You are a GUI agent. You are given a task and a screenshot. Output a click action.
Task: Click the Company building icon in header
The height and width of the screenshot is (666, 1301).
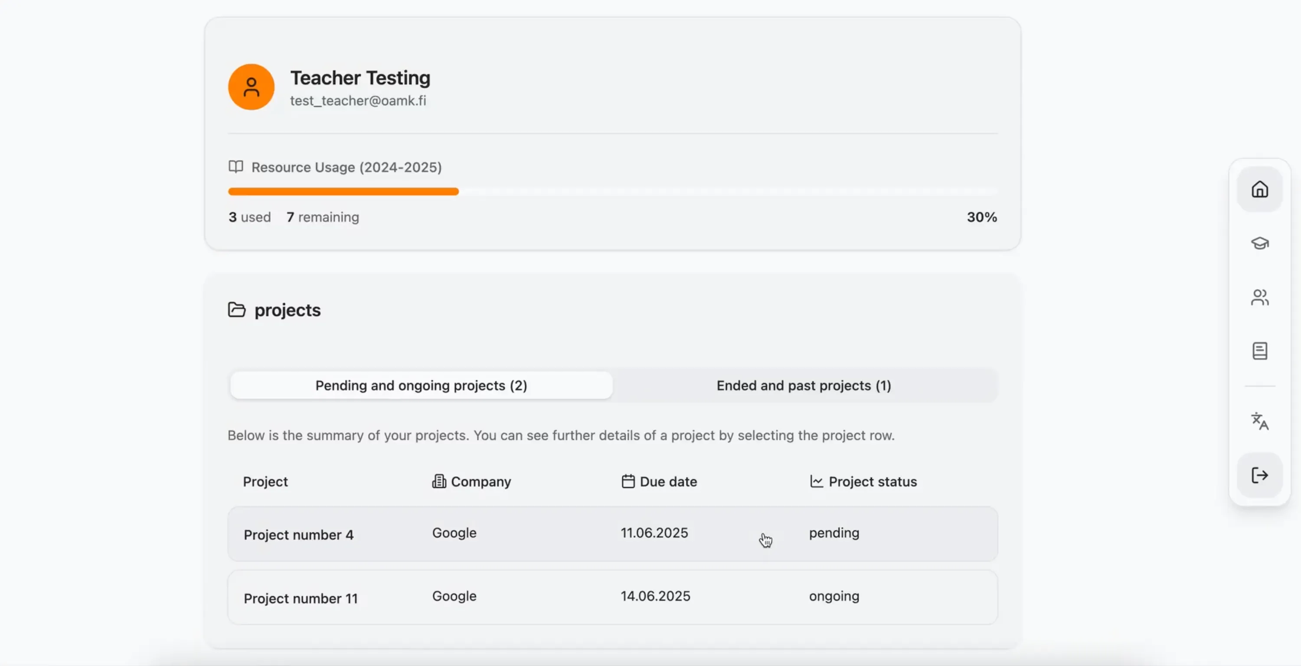click(439, 481)
